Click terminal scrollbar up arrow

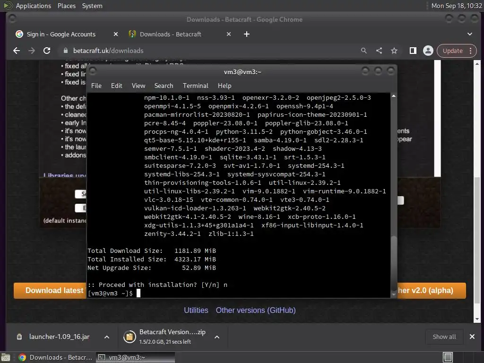394,96
